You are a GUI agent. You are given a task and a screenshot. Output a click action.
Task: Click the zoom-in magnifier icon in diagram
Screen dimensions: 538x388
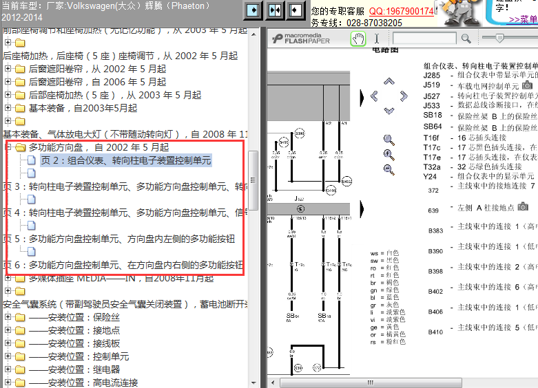pyautogui.click(x=389, y=155)
